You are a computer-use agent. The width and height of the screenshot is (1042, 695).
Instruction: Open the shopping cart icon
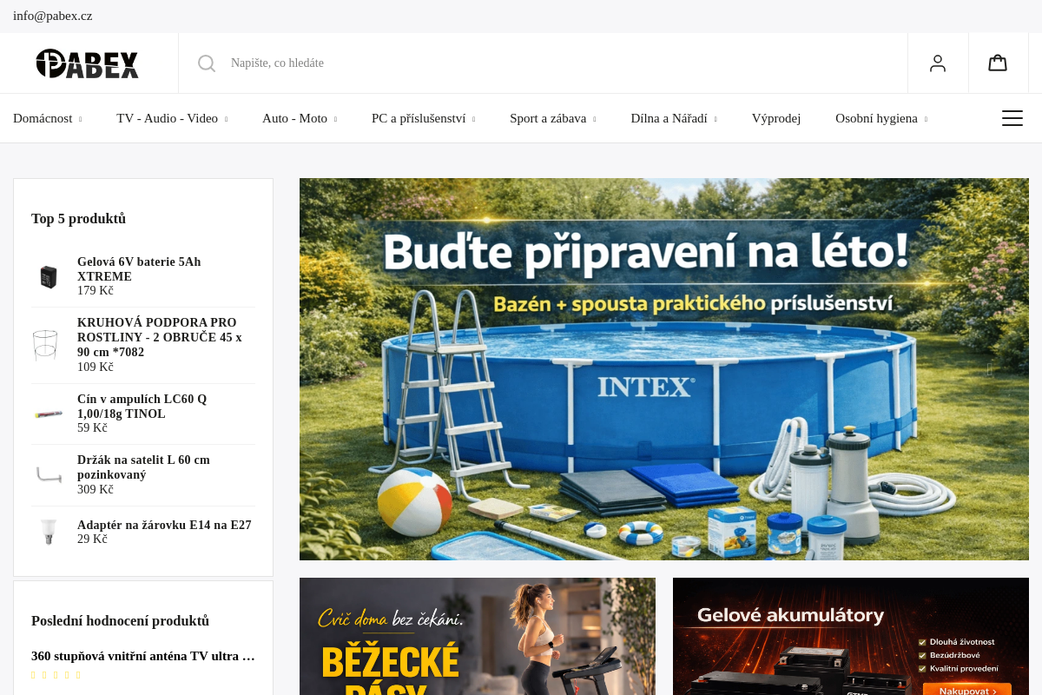pos(998,63)
